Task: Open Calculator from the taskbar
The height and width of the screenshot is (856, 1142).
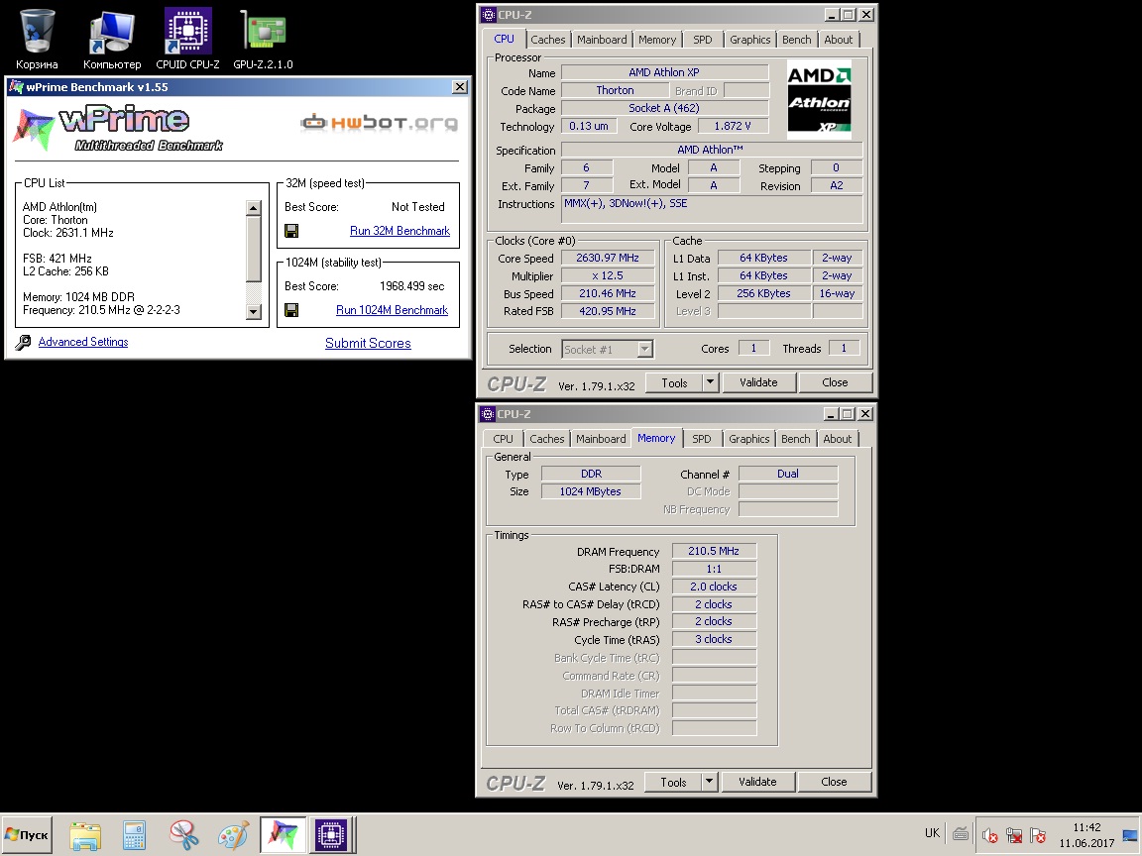Action: (x=135, y=835)
